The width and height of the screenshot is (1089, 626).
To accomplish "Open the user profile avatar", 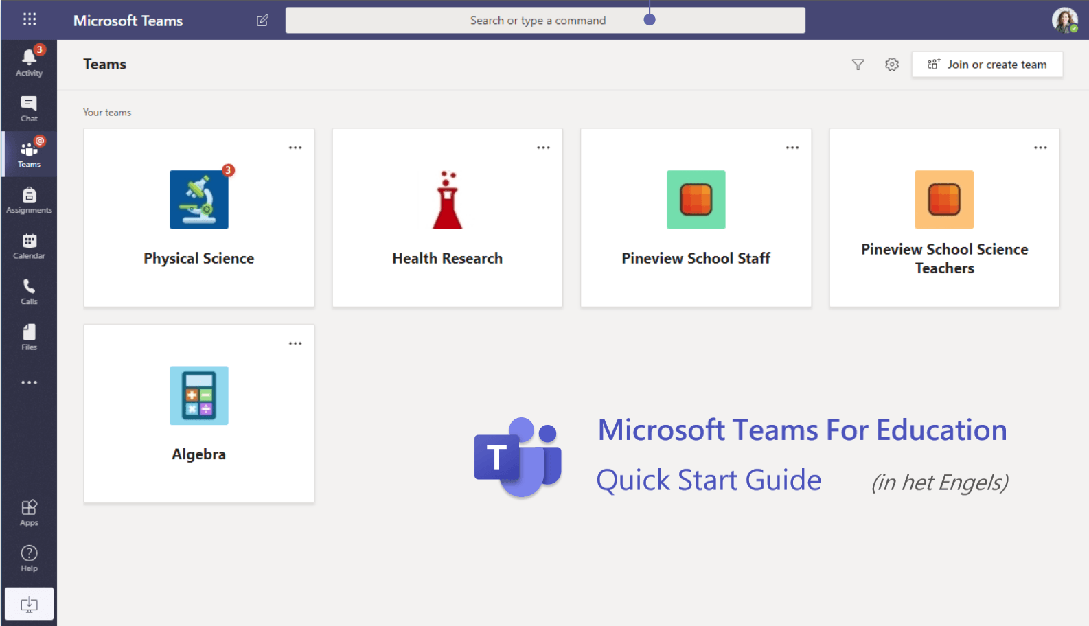I will tap(1065, 20).
